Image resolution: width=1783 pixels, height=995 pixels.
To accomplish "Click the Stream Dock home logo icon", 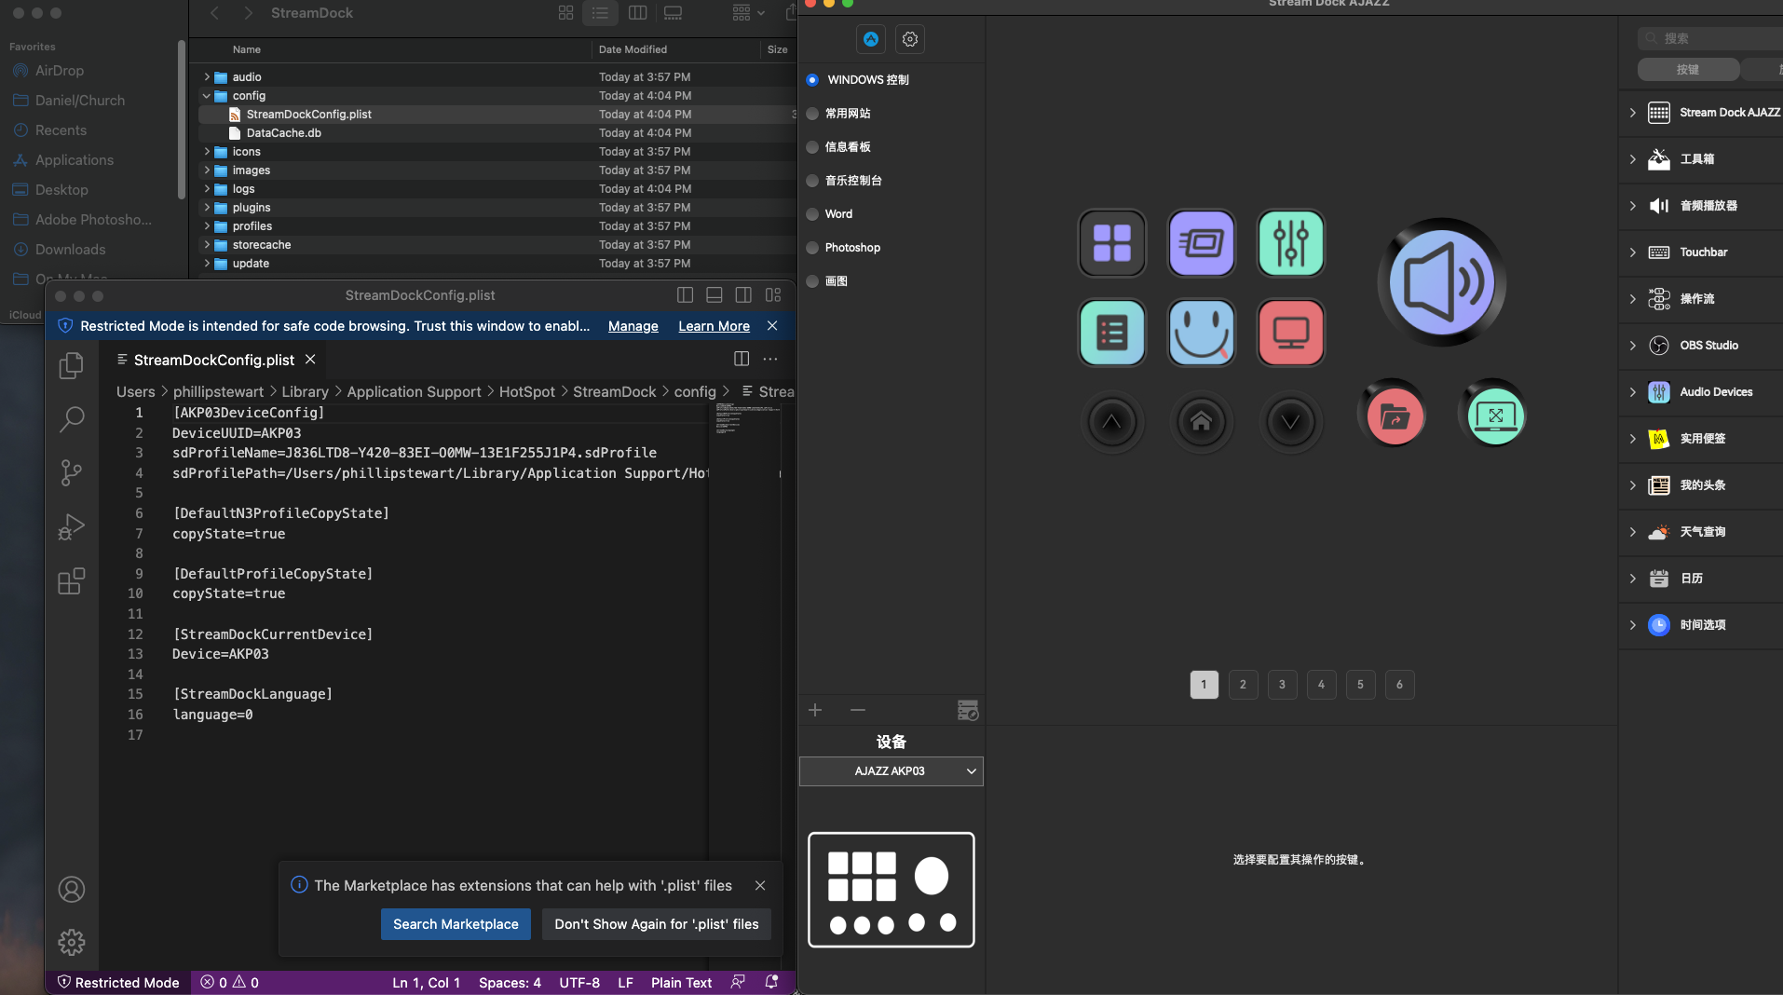I will [871, 39].
